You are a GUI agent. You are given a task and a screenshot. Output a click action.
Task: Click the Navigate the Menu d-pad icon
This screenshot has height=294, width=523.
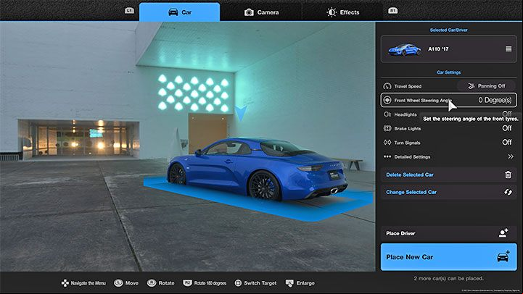point(65,283)
